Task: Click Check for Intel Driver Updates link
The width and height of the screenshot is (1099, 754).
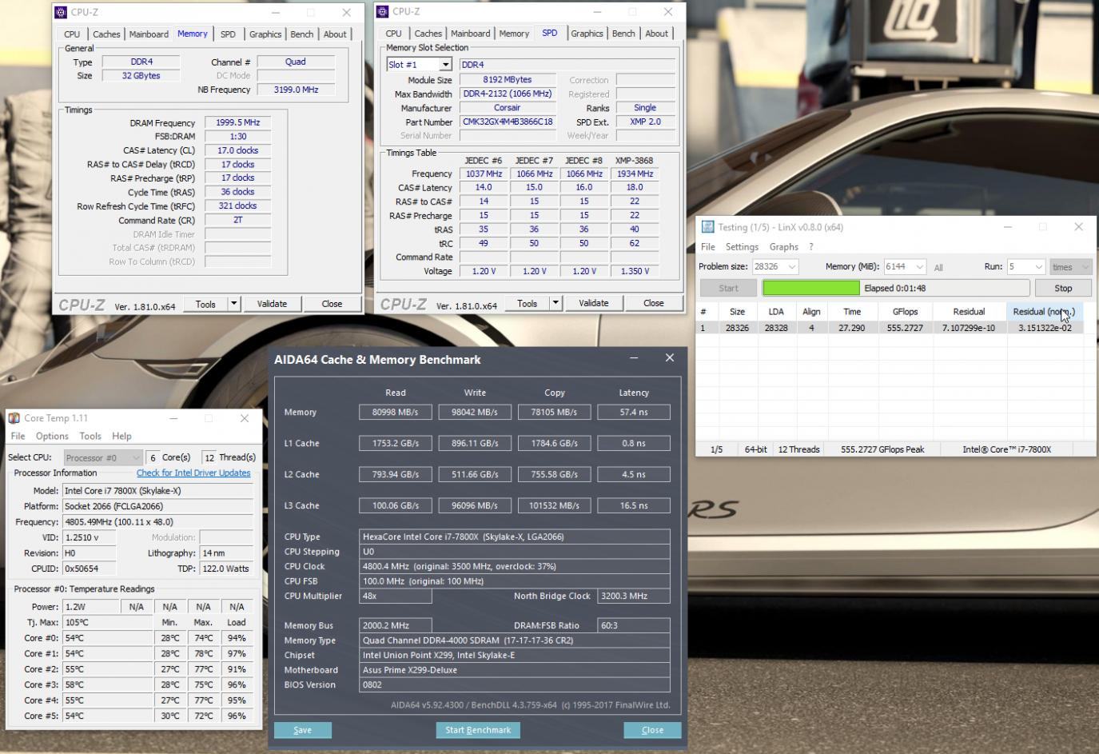Action: click(193, 473)
